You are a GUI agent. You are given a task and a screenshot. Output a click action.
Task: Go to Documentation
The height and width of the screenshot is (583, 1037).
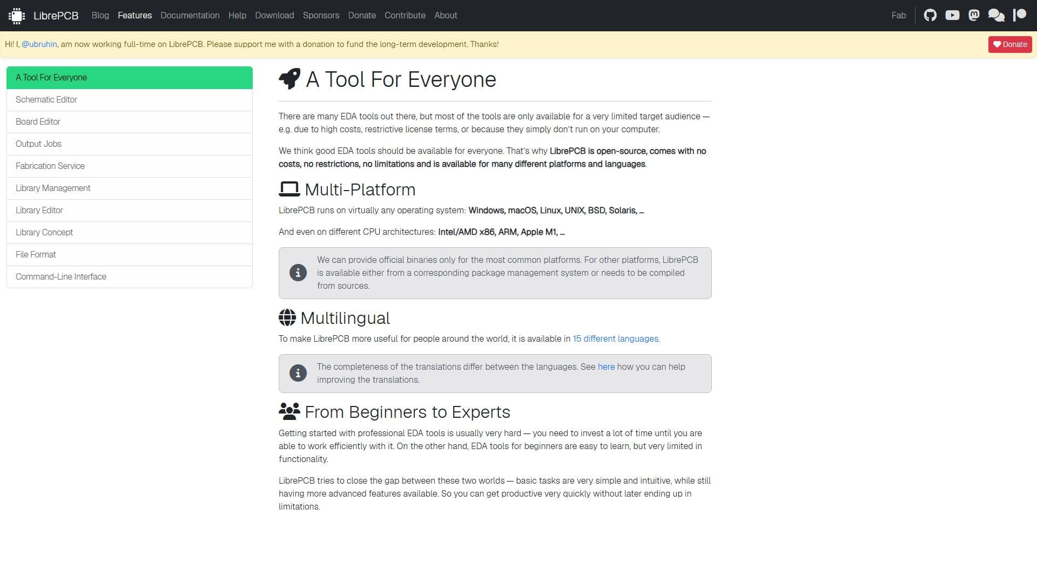(x=190, y=15)
